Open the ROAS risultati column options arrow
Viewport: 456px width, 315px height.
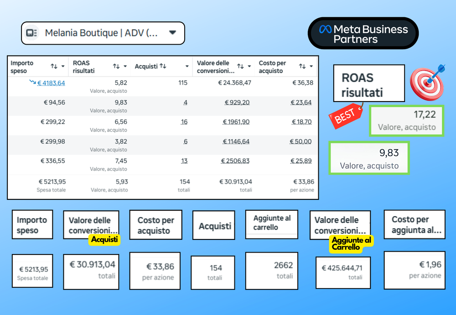point(125,66)
